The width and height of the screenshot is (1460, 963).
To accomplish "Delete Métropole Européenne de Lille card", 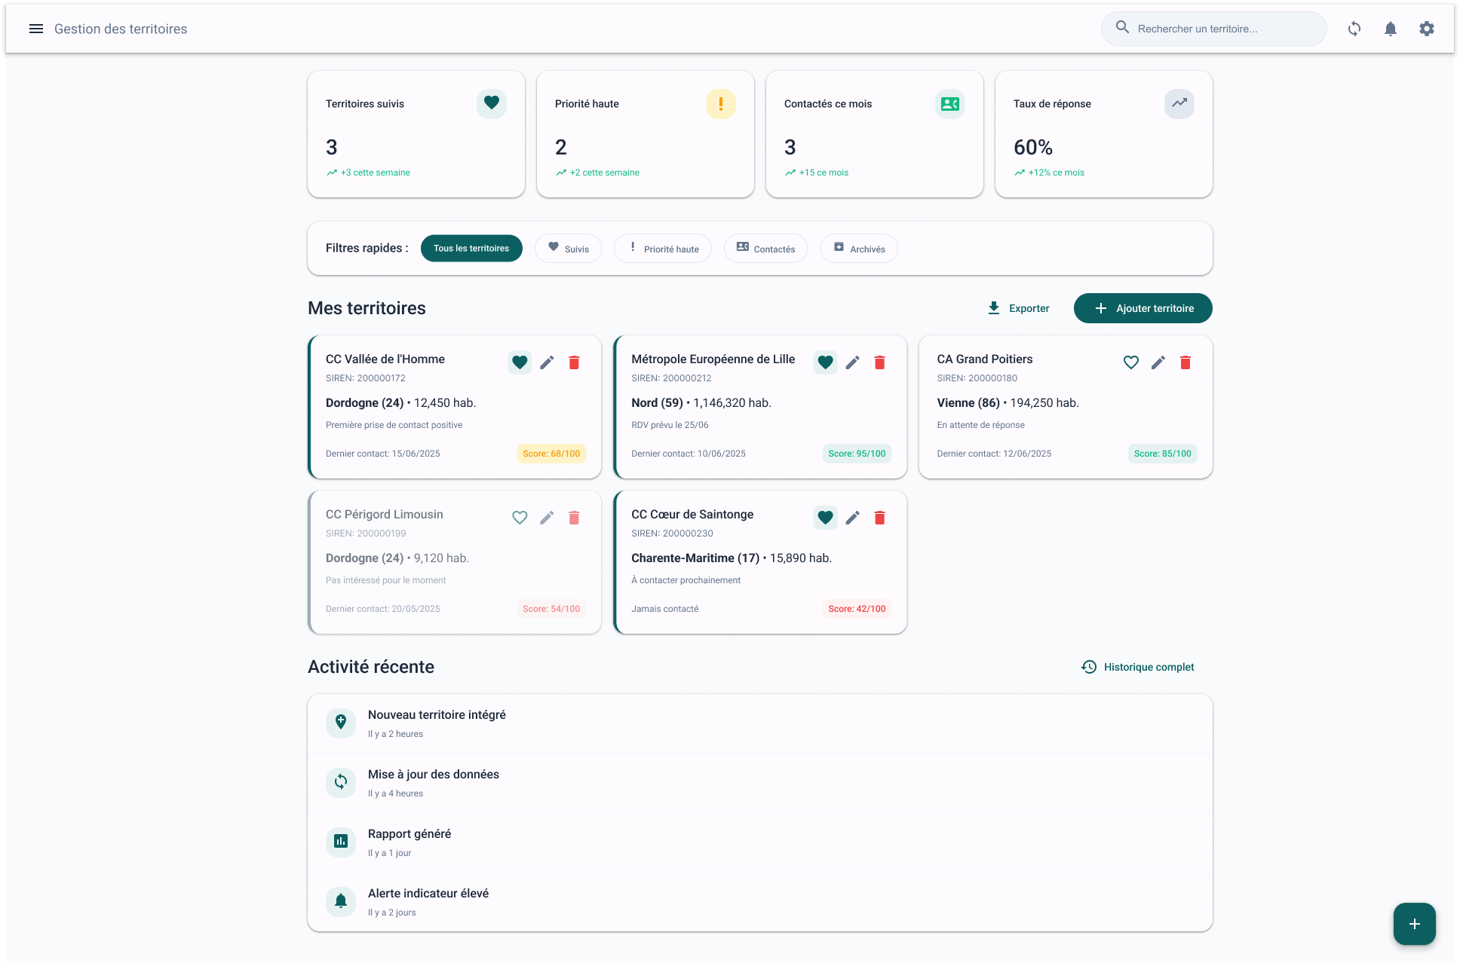I will coord(879,362).
